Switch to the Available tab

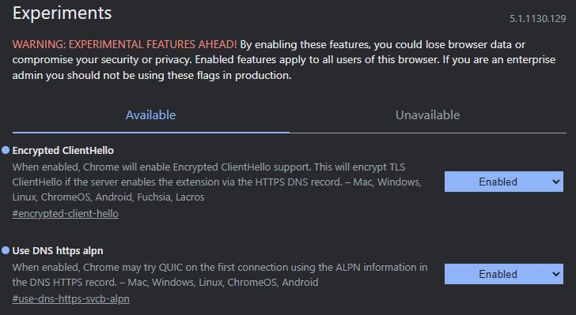(150, 115)
